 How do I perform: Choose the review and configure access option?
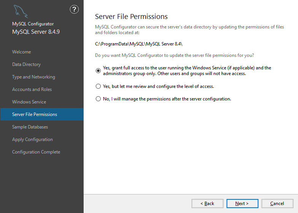pos(98,86)
